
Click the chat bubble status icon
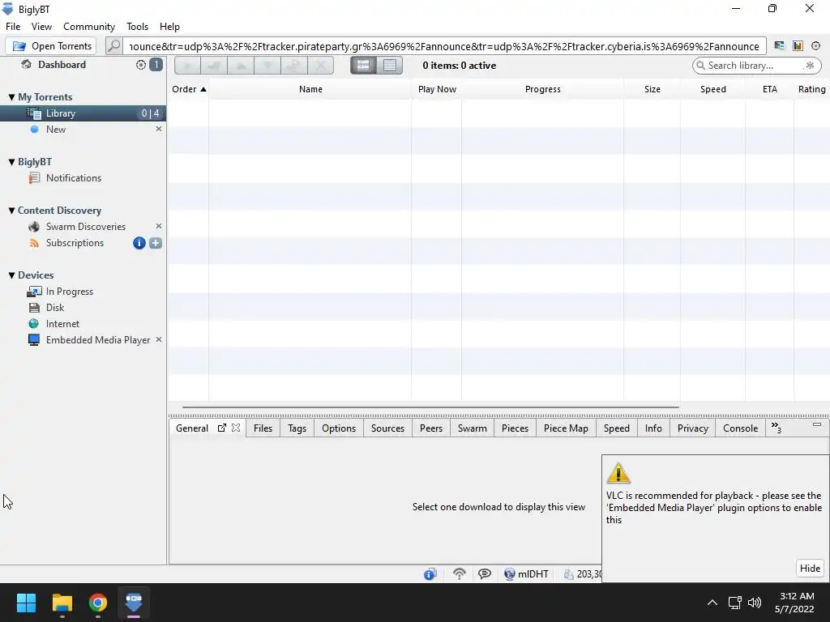pyautogui.click(x=485, y=574)
